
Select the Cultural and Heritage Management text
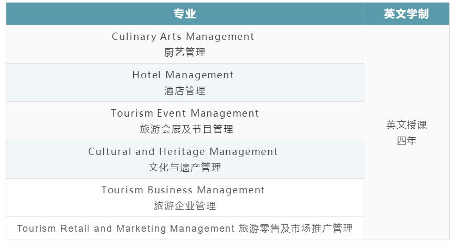(x=183, y=152)
